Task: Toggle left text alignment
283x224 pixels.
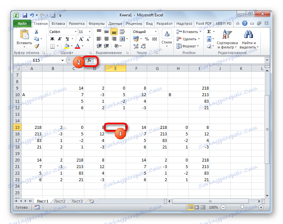Action: point(99,39)
